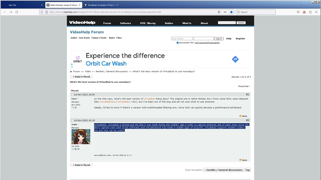Click the Top button

248,170
